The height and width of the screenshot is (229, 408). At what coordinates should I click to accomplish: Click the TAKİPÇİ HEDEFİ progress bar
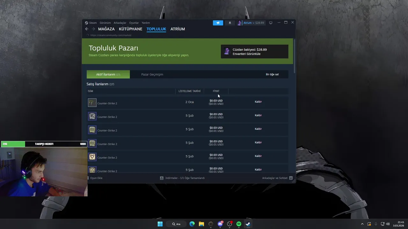pos(44,144)
